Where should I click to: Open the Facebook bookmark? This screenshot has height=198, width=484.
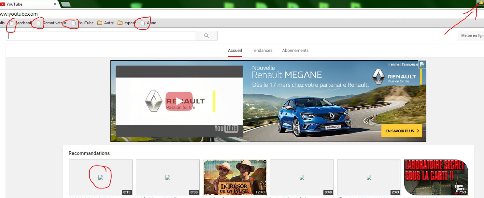21,23
